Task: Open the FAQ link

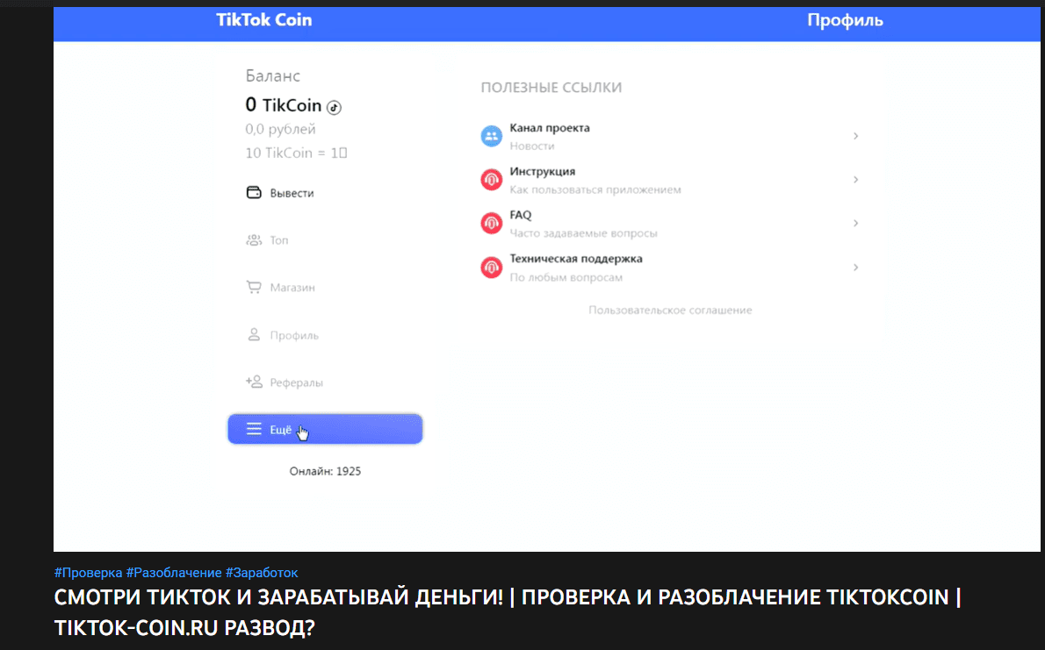Action: [x=521, y=215]
